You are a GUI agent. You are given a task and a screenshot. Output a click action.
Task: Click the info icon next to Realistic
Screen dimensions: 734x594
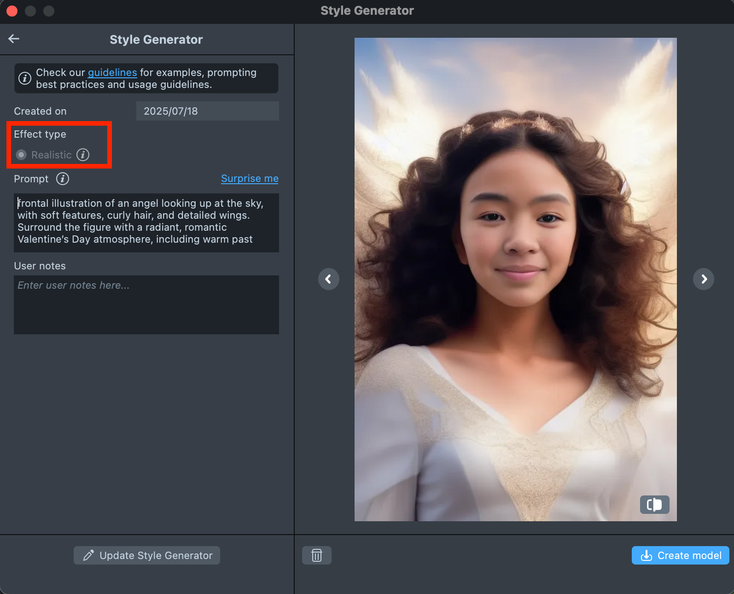[83, 155]
